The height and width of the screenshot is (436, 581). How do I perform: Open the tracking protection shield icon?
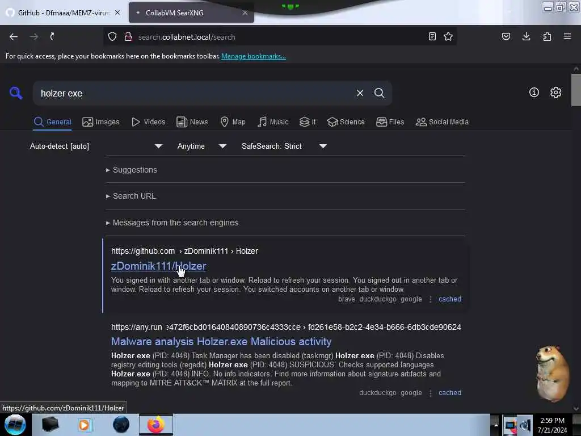[112, 37]
